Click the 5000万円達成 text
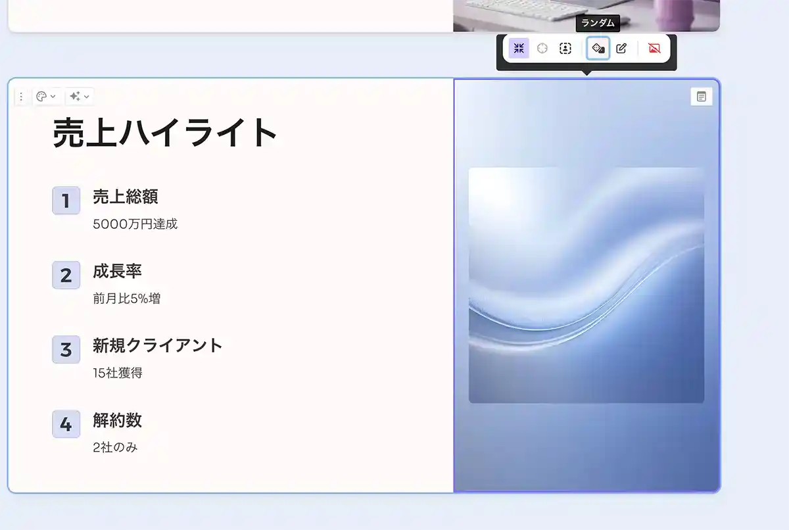Screen dimensions: 789x530 coord(135,224)
